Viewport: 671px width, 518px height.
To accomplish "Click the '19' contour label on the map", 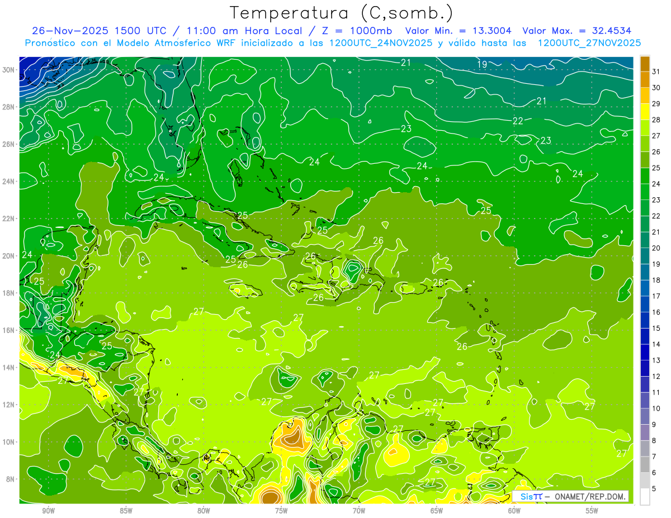I will (482, 64).
